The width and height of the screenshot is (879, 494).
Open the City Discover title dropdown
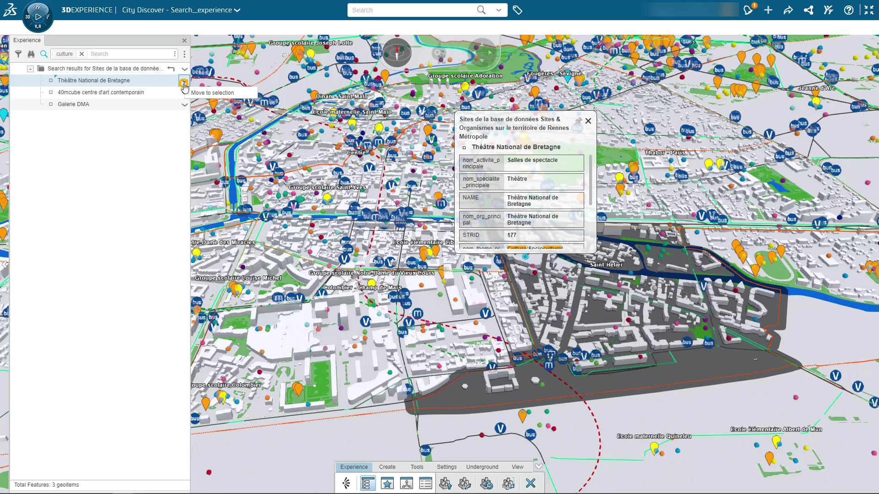pyautogui.click(x=237, y=10)
